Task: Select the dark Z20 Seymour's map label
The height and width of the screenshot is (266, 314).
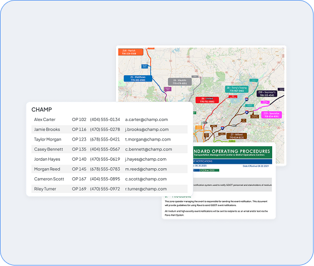Action: [267, 94]
